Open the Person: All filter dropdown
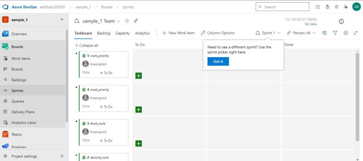The image size is (363, 161). [301, 33]
